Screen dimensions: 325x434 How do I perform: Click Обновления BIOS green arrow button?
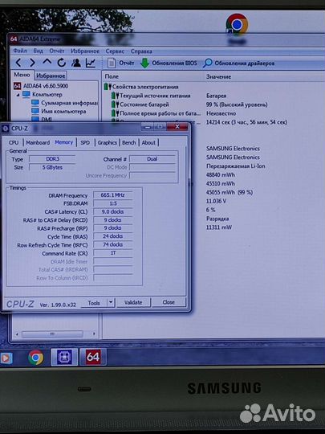[169, 63]
